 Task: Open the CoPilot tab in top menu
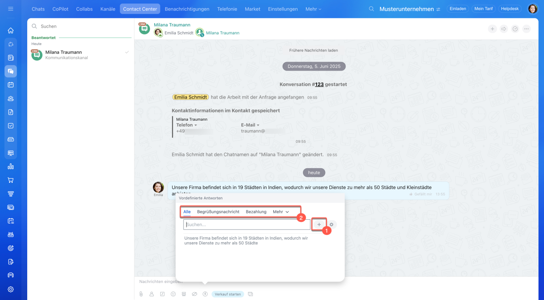[60, 9]
